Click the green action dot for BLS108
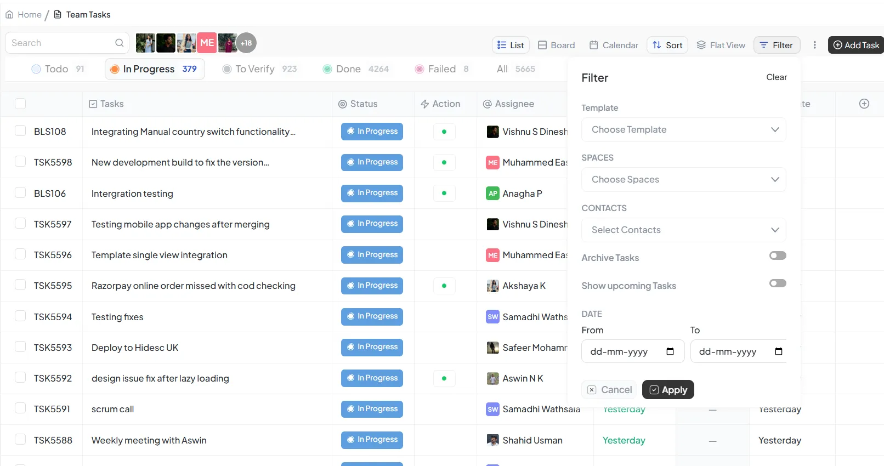 [x=444, y=132]
